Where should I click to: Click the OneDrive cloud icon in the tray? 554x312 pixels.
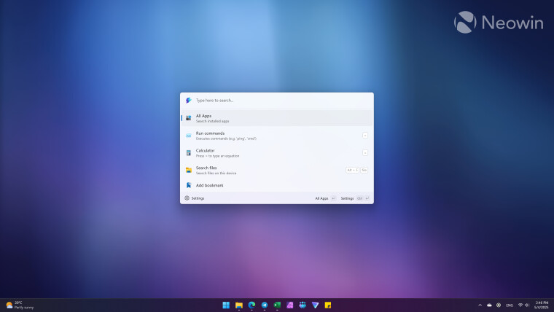tap(489, 305)
